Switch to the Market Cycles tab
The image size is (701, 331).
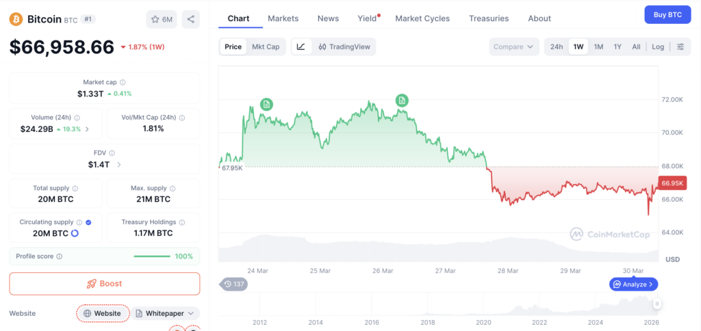[422, 18]
